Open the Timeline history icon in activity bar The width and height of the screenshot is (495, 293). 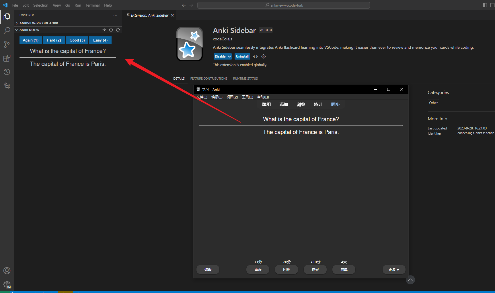[x=7, y=72]
